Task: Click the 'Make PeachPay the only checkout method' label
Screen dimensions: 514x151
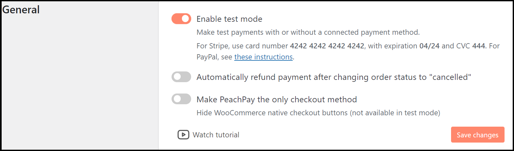Action: click(277, 99)
